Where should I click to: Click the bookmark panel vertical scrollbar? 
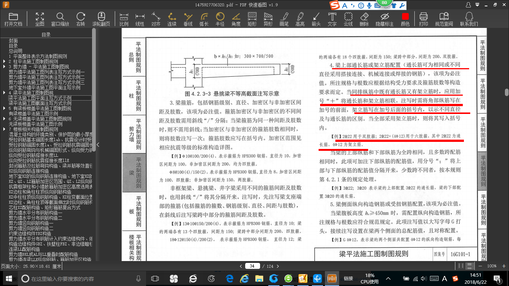[x=94, y=89]
